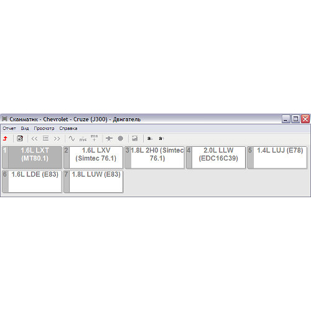Open the Просмотр menu
Viewport: 311px width, 311px height.
pyautogui.click(x=44, y=129)
